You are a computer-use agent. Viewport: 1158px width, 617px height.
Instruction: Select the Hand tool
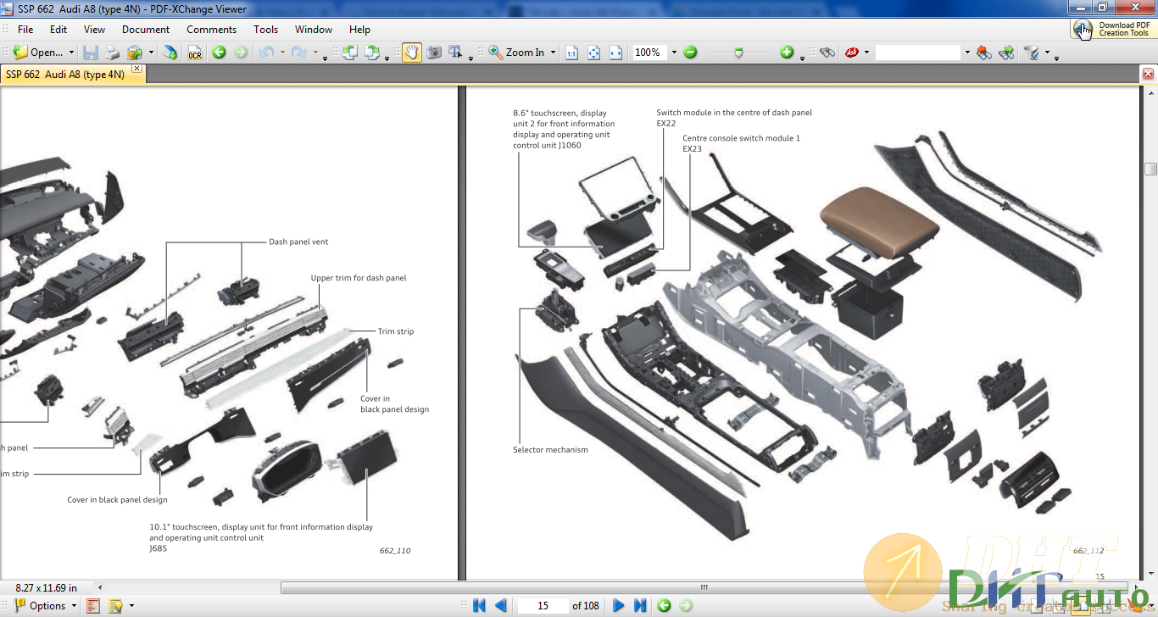pos(412,53)
